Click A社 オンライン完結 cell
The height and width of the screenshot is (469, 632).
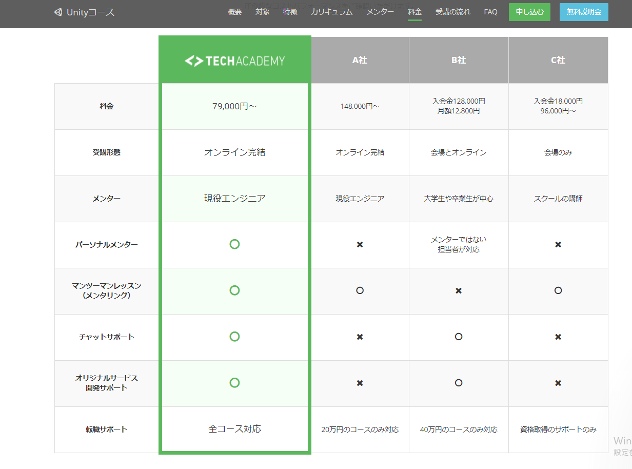(x=360, y=152)
